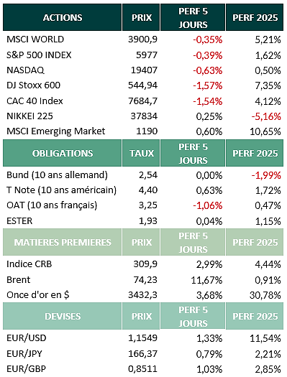Select the DEVISES header cell
Screen dimensions: 287x377
(x=63, y=316)
